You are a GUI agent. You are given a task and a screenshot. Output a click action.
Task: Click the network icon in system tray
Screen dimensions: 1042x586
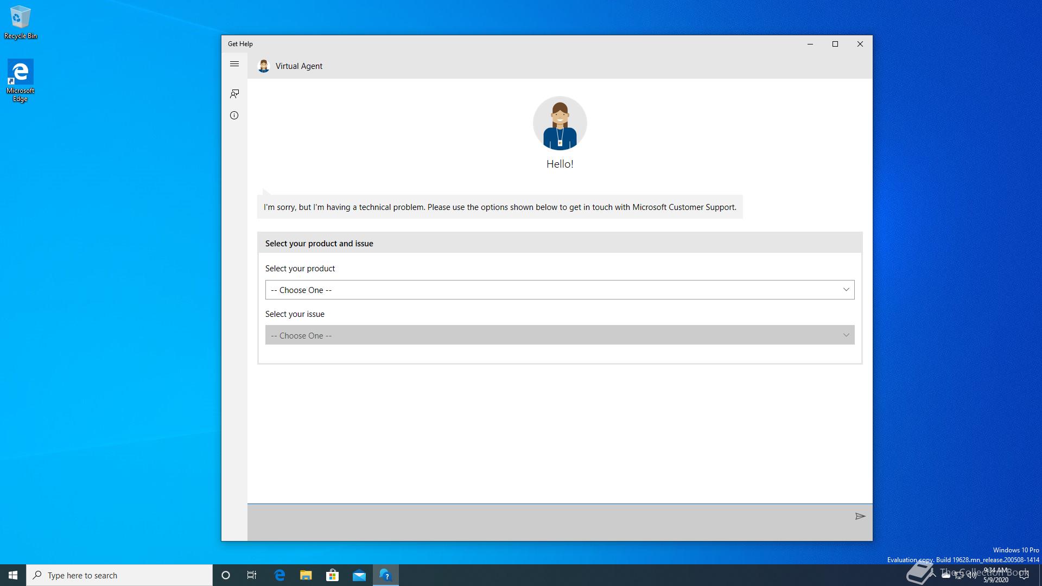[x=959, y=575]
